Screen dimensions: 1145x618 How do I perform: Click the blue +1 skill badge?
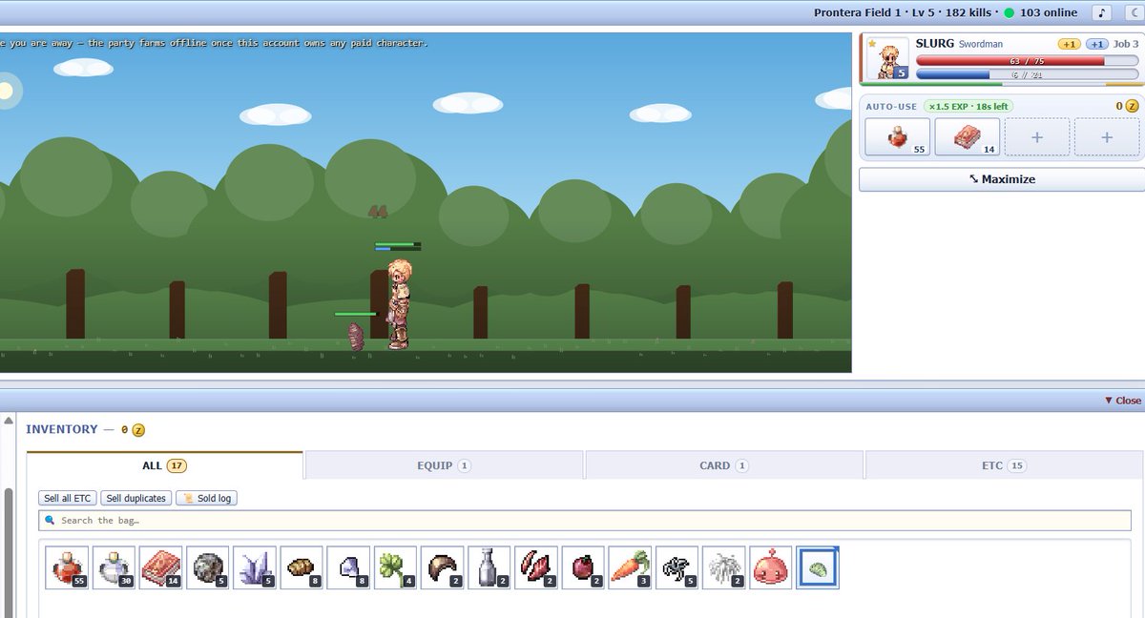point(1096,44)
